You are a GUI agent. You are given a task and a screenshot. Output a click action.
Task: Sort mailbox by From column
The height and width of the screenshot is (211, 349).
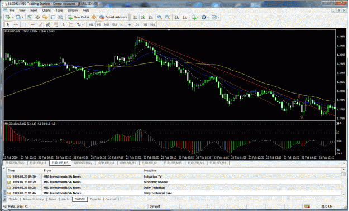coord(92,170)
